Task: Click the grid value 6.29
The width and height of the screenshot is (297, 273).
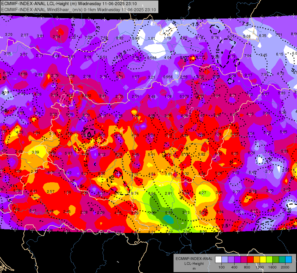Action: click(135, 213)
